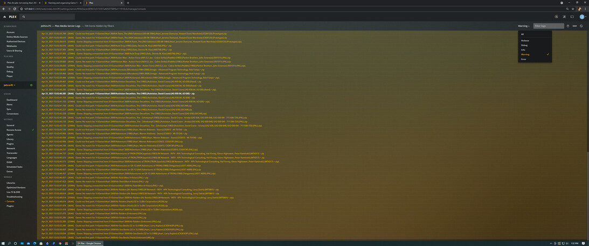Open Troubleshooting under Manage

click(x=14, y=196)
